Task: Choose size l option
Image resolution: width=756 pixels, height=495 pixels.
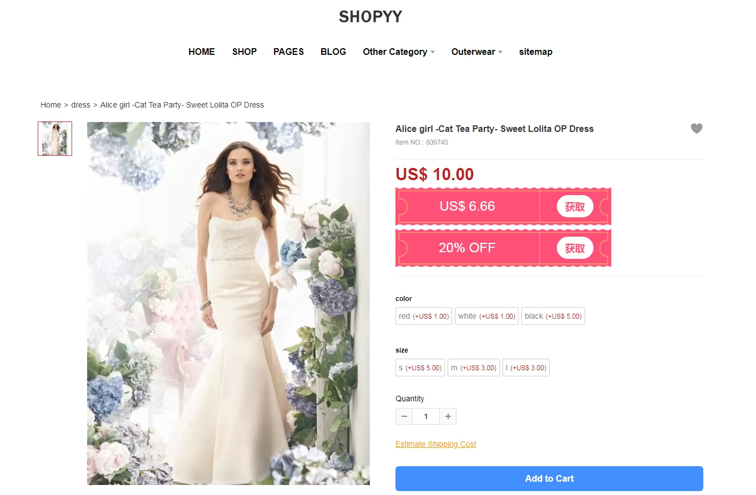Action: point(526,368)
